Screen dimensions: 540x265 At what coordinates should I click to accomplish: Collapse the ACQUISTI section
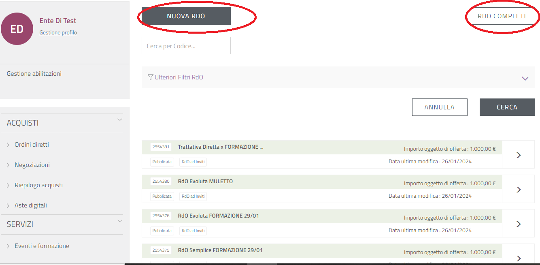point(120,120)
